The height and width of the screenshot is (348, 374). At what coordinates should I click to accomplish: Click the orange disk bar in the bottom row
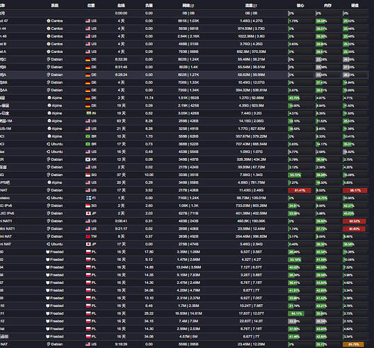point(353,345)
